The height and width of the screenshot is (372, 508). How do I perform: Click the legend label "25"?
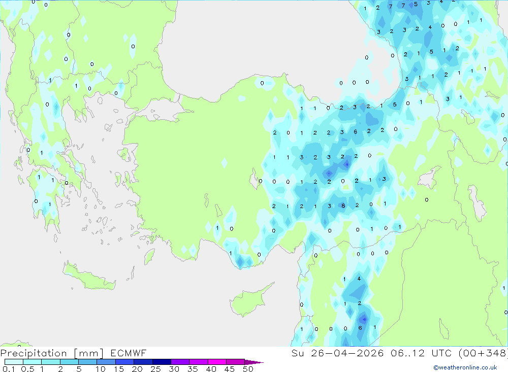click(155, 369)
